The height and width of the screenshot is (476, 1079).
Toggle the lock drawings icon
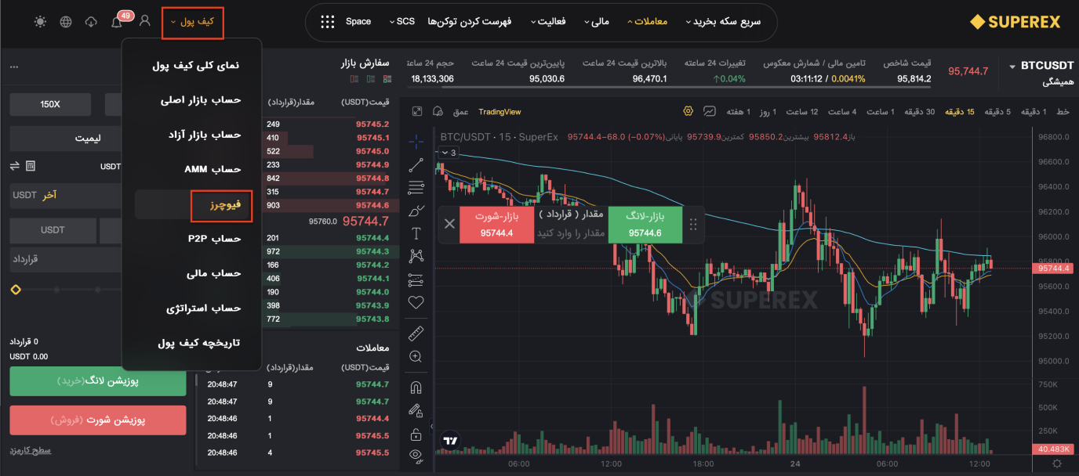(416, 434)
